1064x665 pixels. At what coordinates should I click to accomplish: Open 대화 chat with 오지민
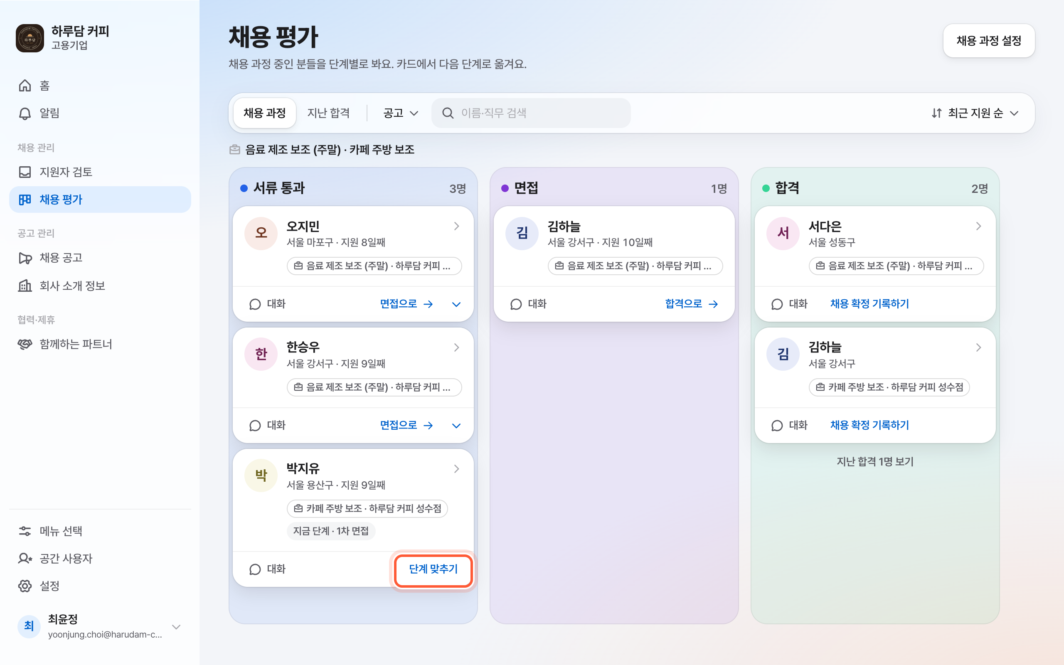(267, 304)
